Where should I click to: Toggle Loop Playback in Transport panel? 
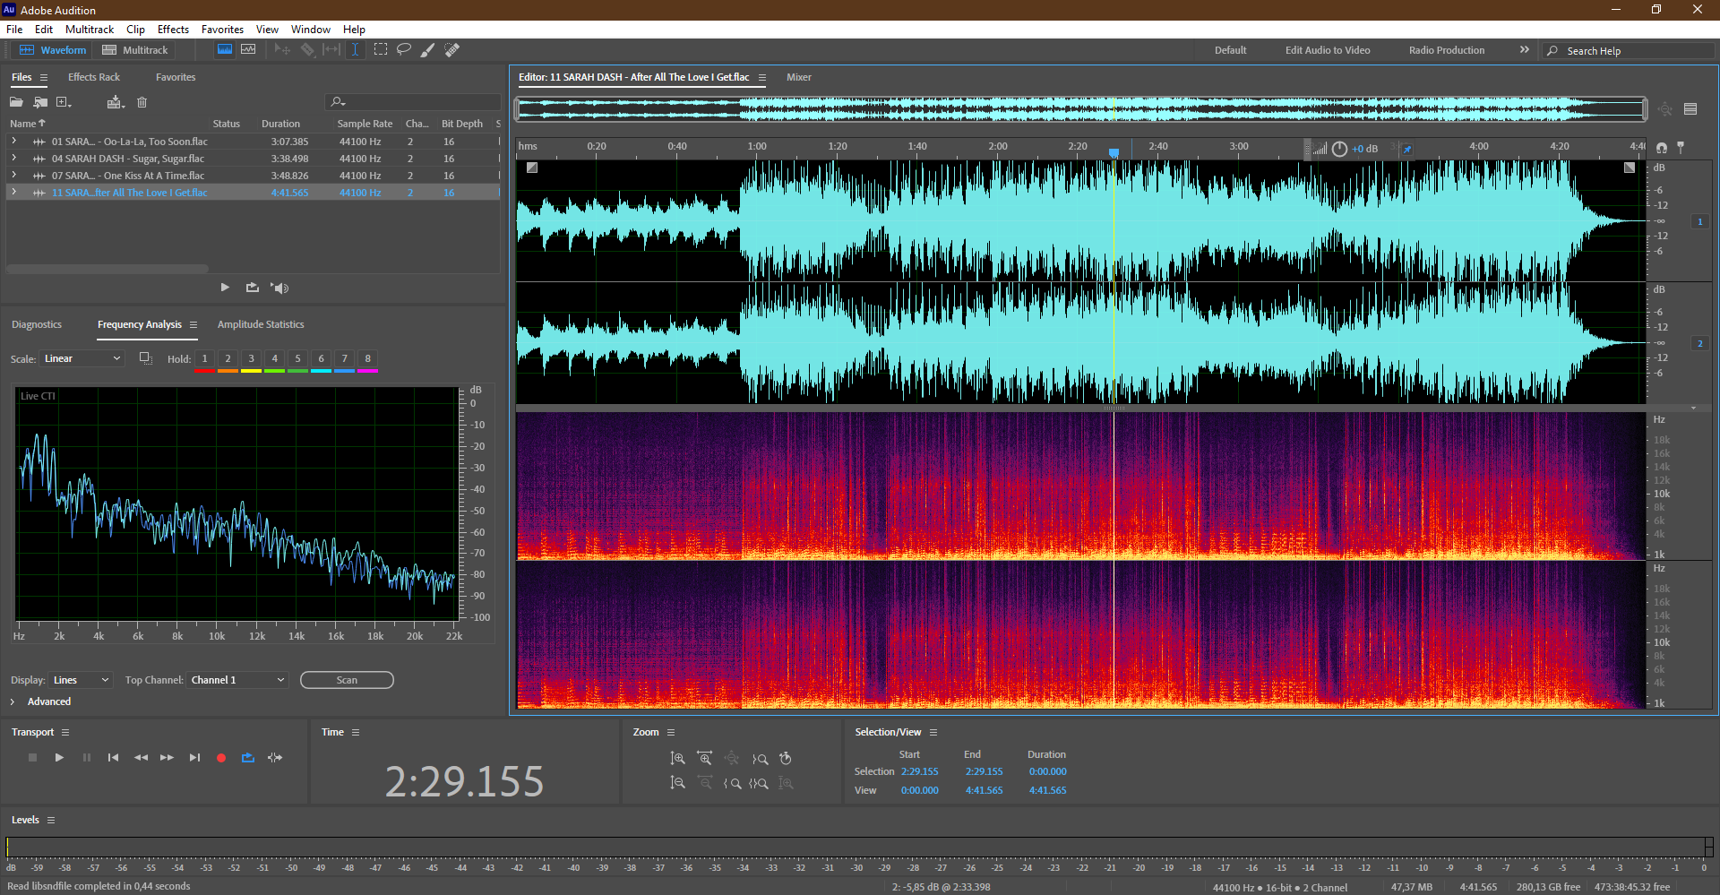point(248,758)
